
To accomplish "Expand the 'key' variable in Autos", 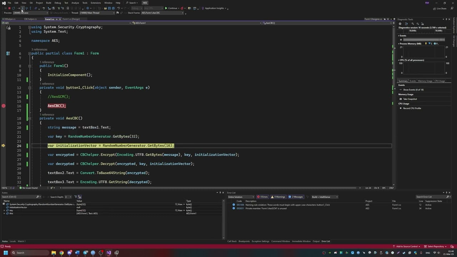I will pyautogui.click(x=4, y=211).
